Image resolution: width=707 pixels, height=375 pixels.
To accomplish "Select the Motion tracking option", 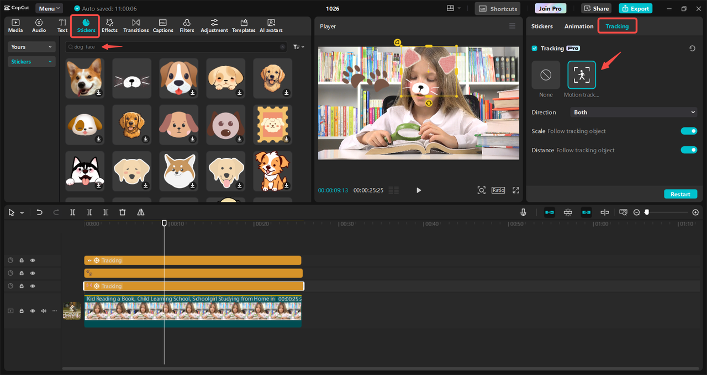I will pos(582,76).
